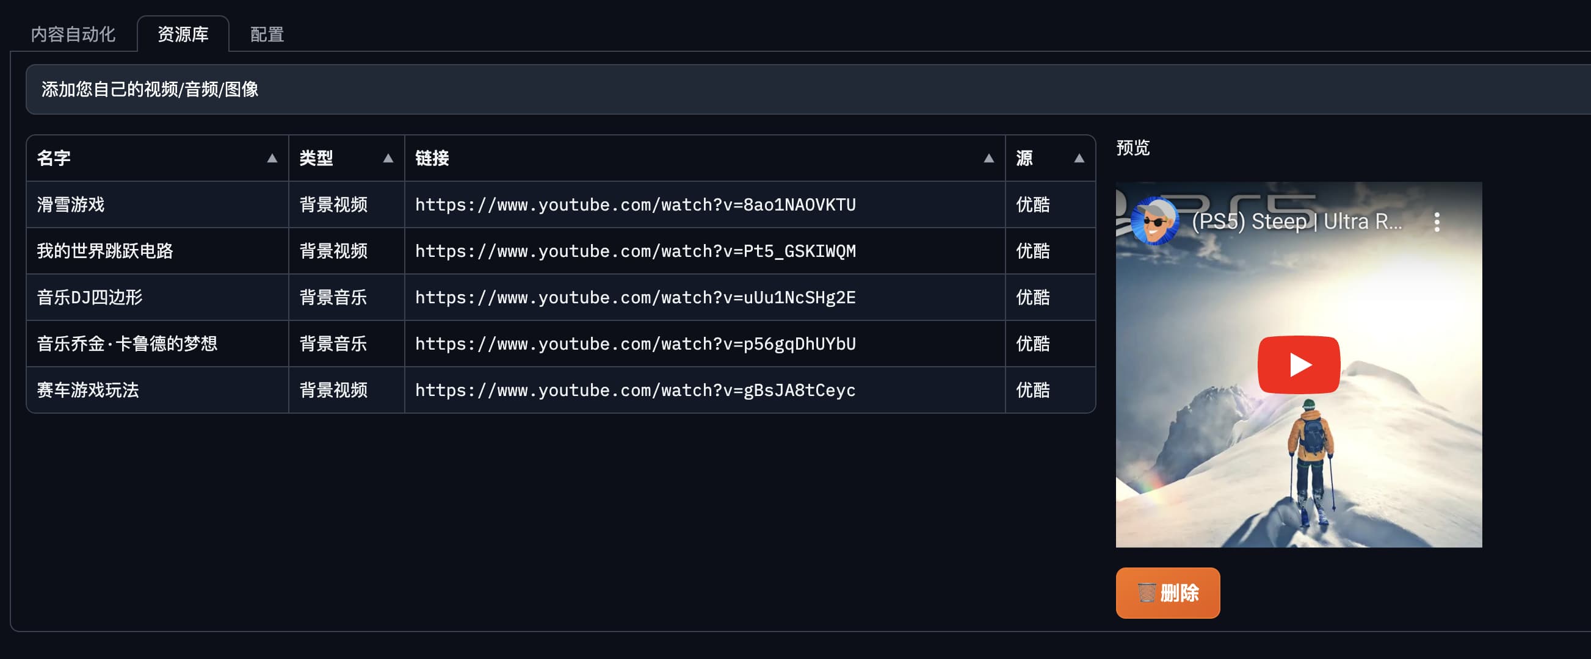Play the Steep video preview
This screenshot has height=659, width=1591.
pyautogui.click(x=1298, y=365)
